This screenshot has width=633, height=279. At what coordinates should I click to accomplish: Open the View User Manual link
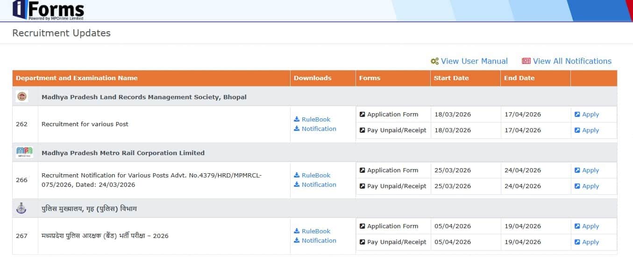click(474, 61)
